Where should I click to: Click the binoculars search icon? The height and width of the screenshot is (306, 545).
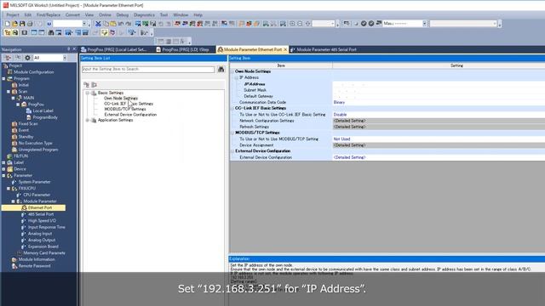pyautogui.click(x=221, y=69)
